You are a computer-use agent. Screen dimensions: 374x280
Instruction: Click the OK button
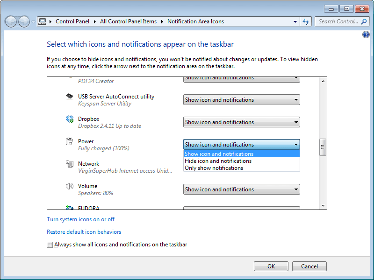271,266
